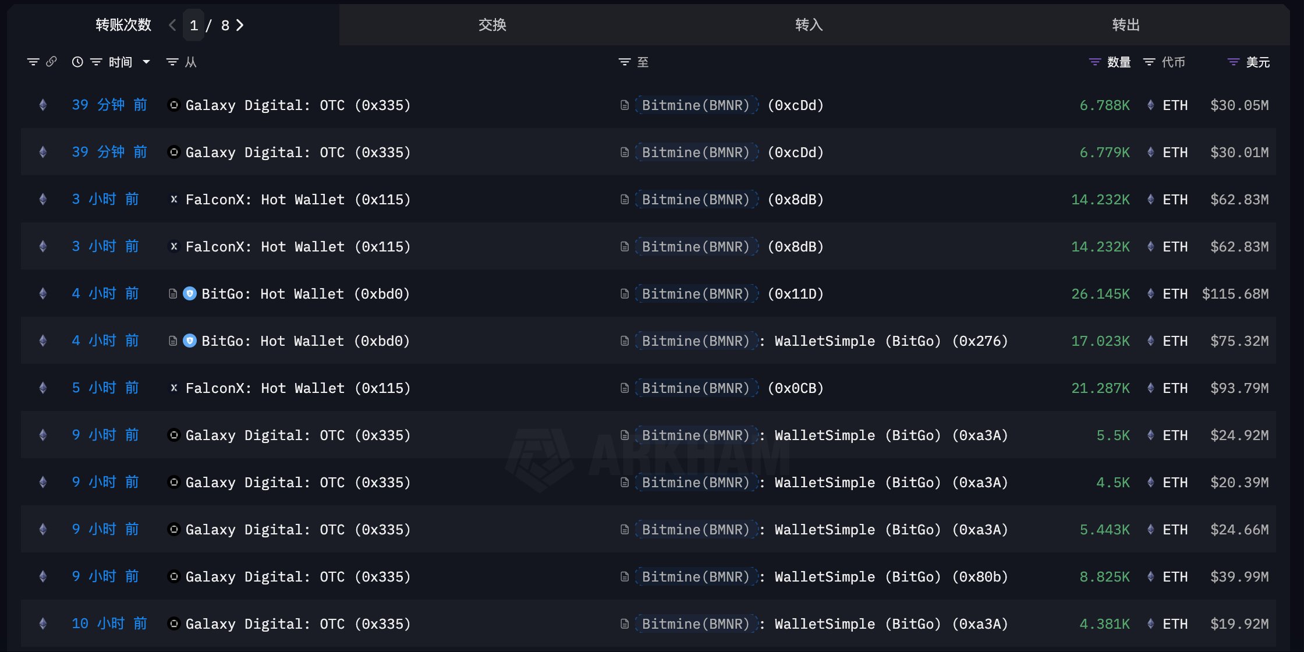
Task: Click the amount 26.145K
Action: coord(1101,293)
